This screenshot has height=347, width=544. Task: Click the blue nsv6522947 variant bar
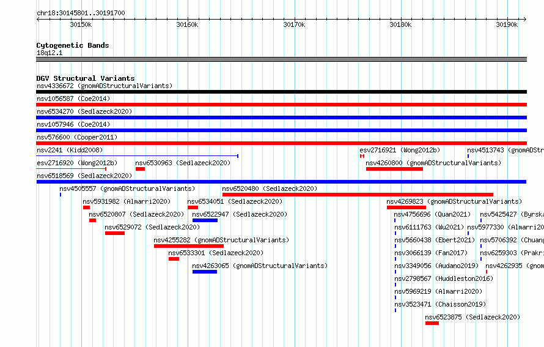[x=205, y=220]
